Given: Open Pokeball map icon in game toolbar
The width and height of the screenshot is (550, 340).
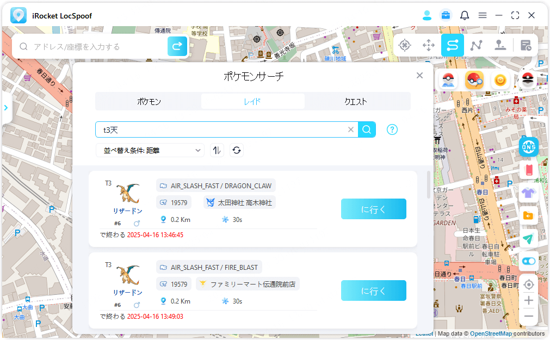Looking at the screenshot, I should coord(448,81).
